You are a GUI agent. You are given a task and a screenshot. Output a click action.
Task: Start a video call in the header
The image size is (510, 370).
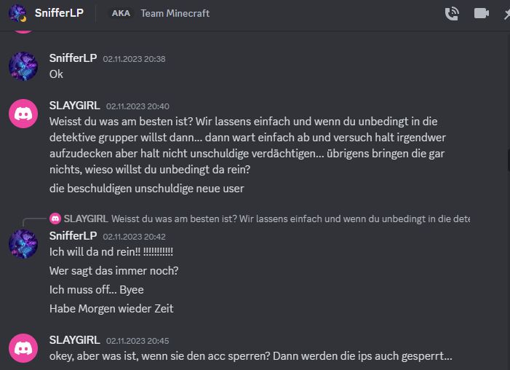(481, 13)
